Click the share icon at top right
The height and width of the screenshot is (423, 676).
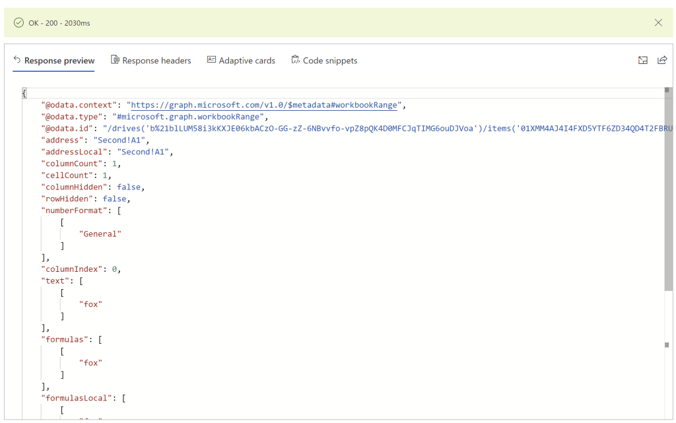(x=661, y=60)
